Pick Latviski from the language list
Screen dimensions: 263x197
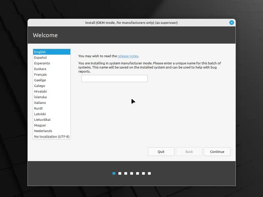coord(52,114)
